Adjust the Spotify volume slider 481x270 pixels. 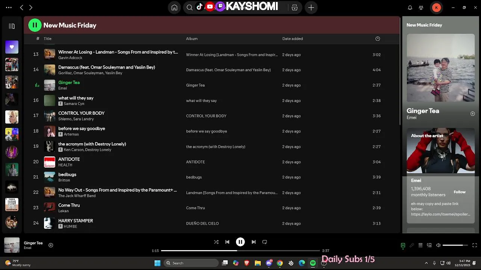pyautogui.click(x=455, y=245)
